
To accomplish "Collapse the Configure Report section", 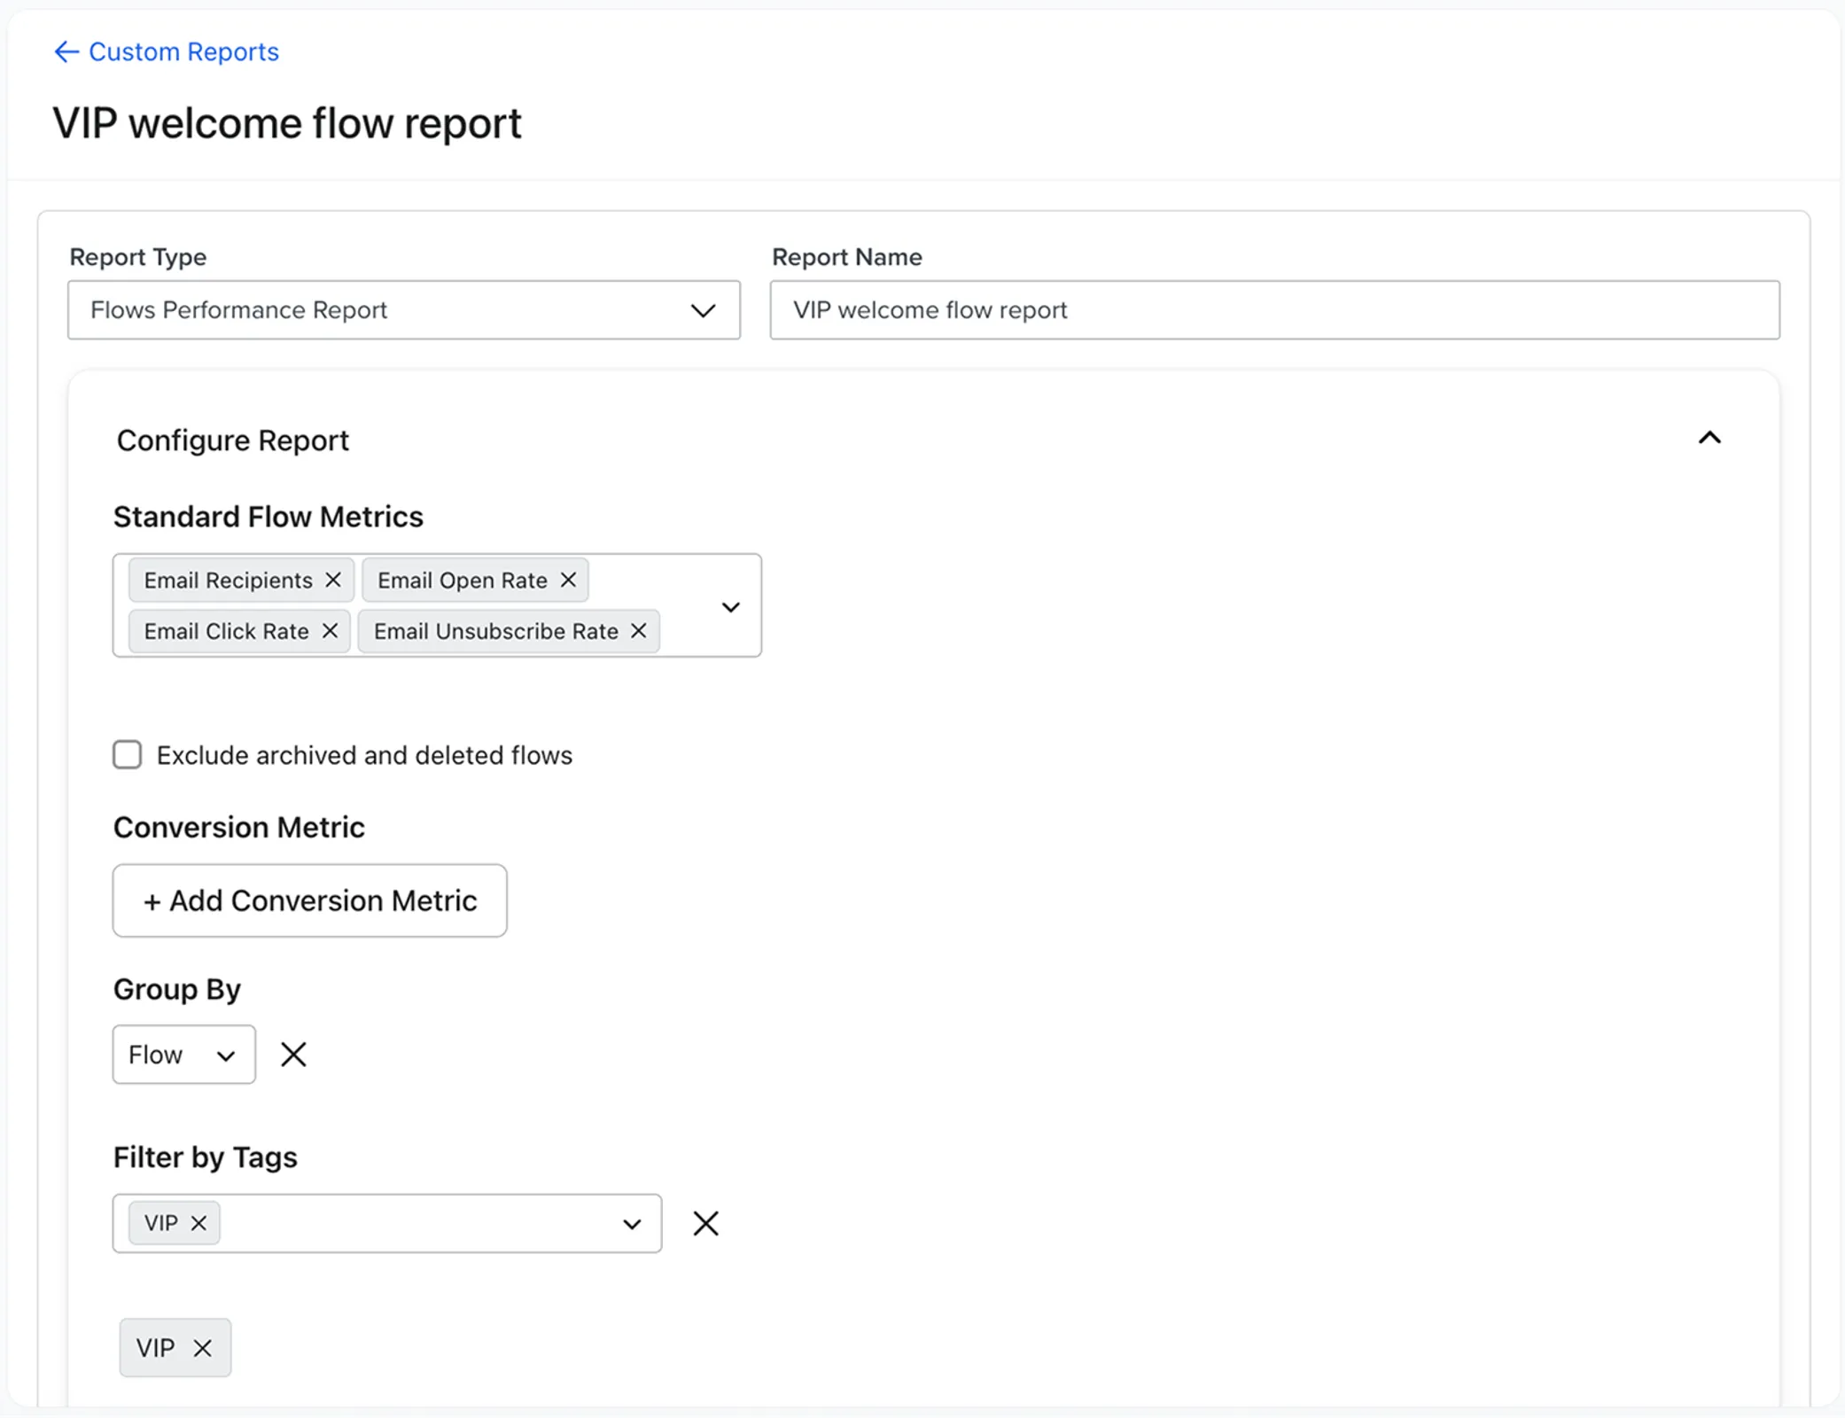I will pyautogui.click(x=1709, y=438).
